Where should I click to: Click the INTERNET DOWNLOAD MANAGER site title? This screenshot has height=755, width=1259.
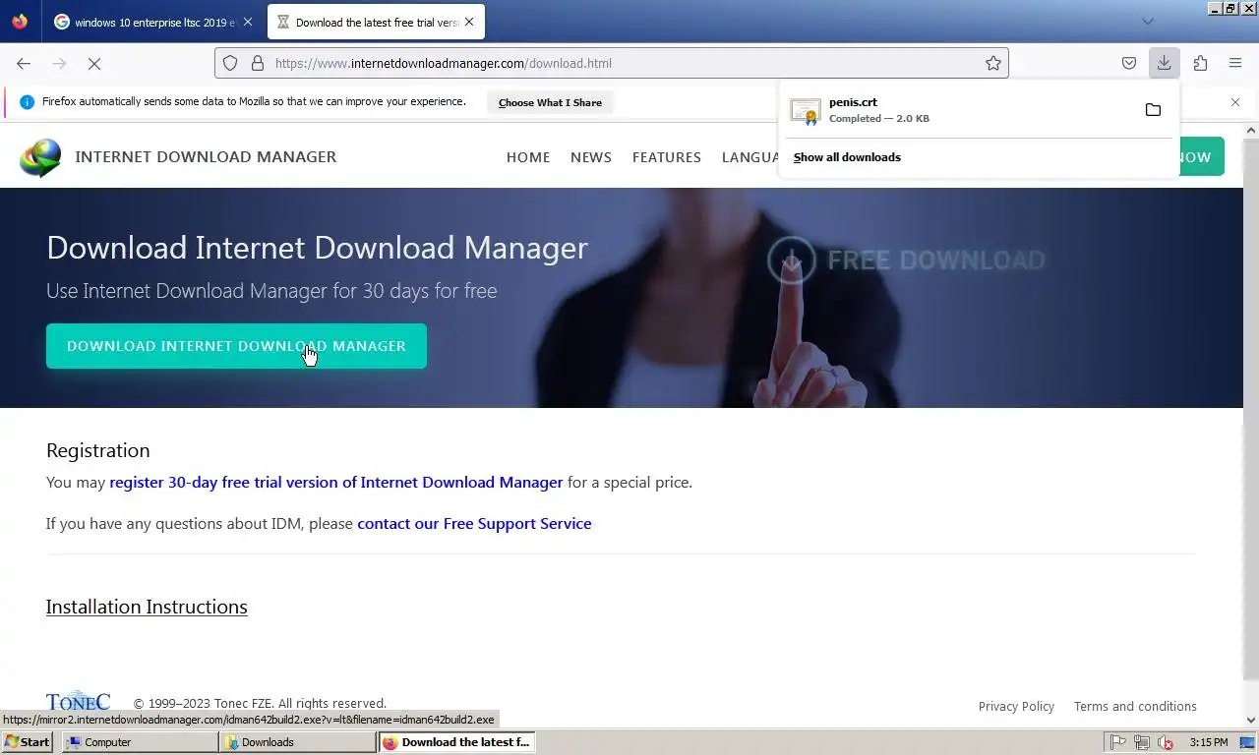[x=206, y=157]
